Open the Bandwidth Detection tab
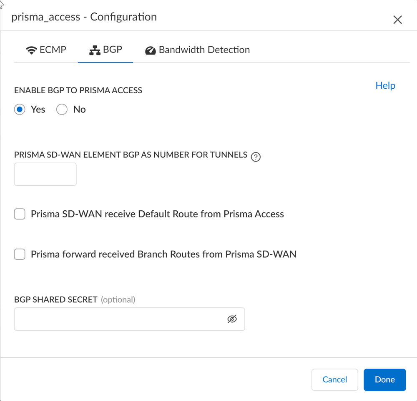 tap(204, 50)
